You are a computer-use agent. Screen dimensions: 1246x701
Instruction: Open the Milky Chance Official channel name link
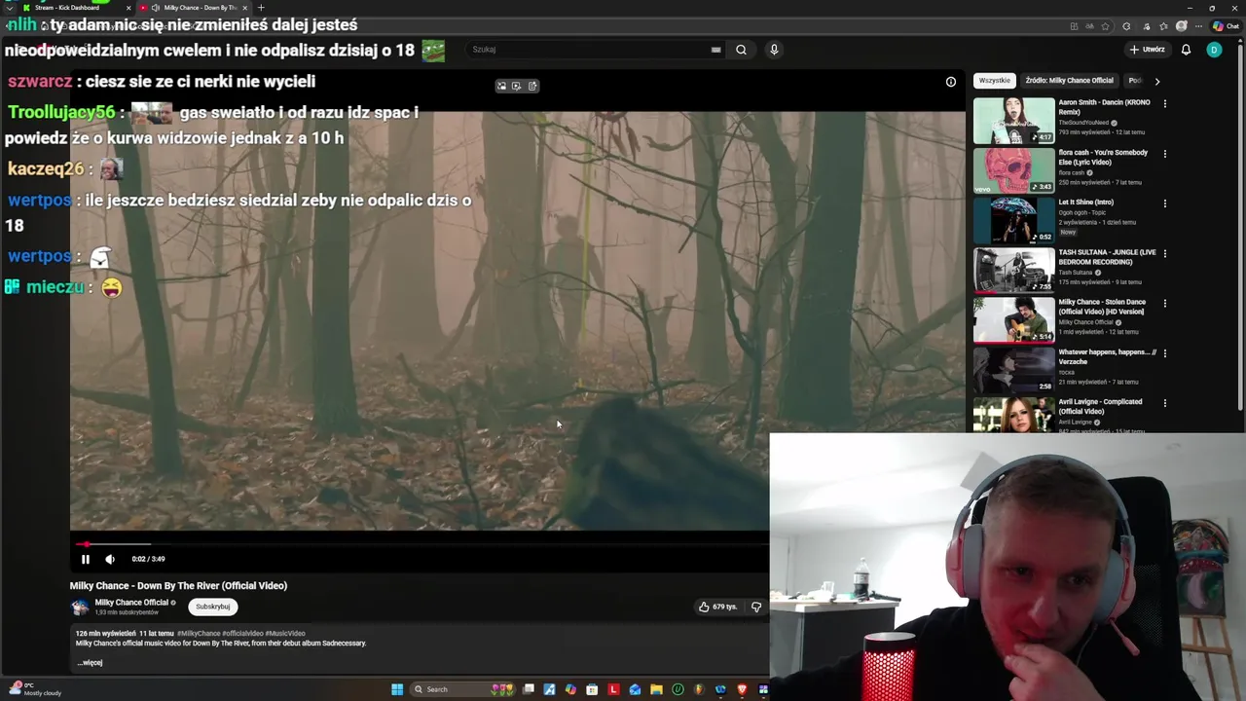(131, 603)
